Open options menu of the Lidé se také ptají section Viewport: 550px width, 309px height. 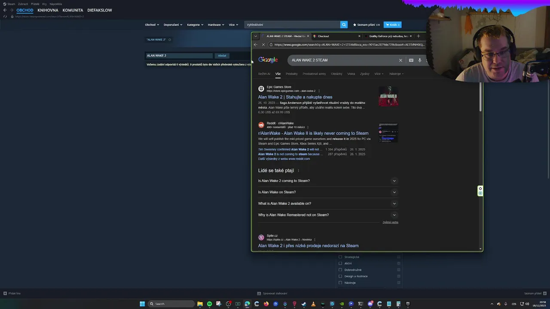tap(298, 171)
